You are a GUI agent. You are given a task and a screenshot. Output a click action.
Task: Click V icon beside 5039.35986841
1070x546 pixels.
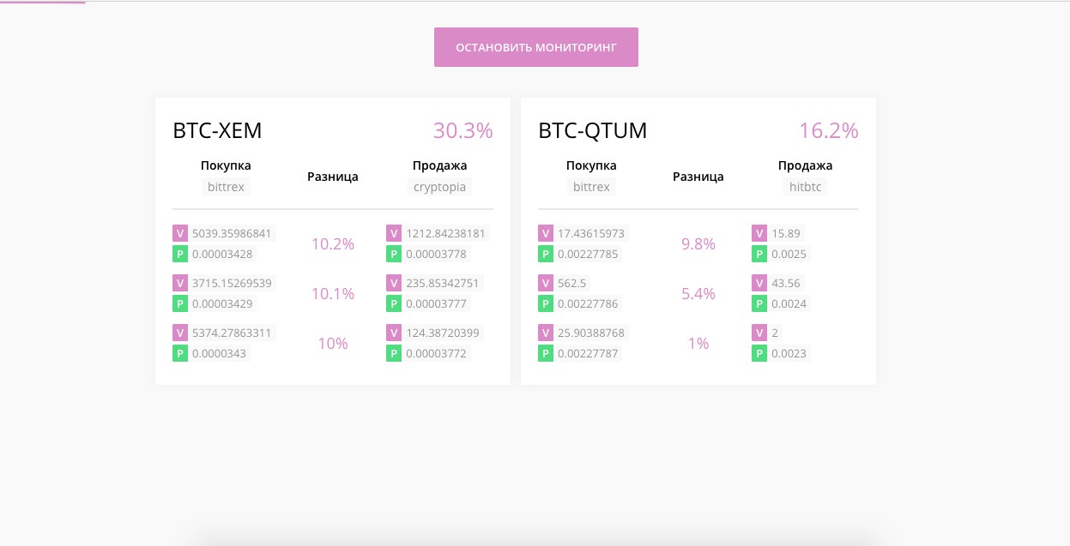(180, 233)
